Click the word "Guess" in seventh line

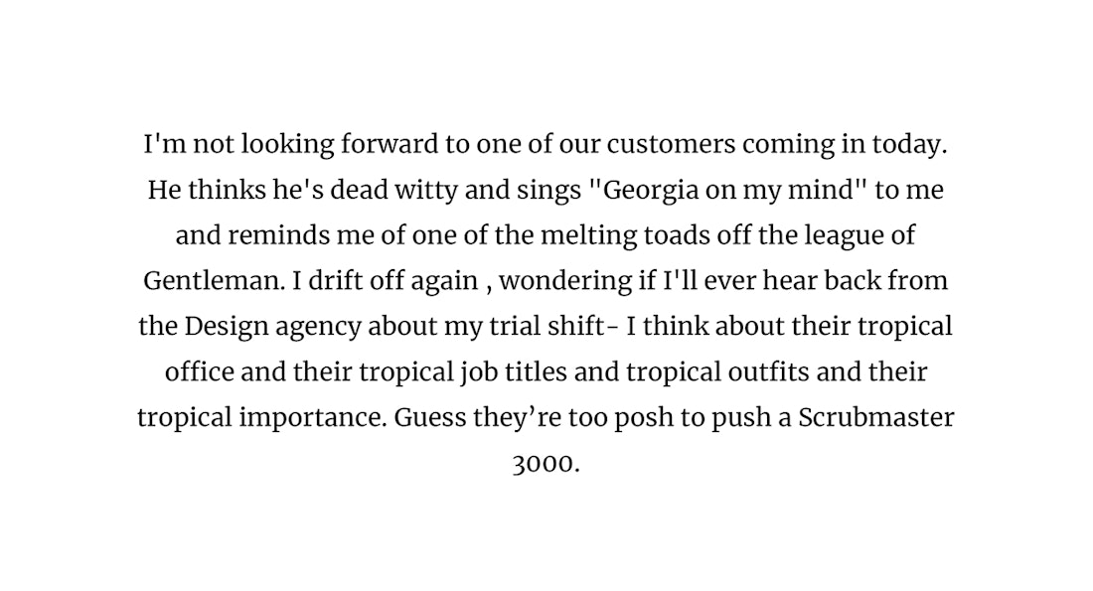[x=430, y=418]
